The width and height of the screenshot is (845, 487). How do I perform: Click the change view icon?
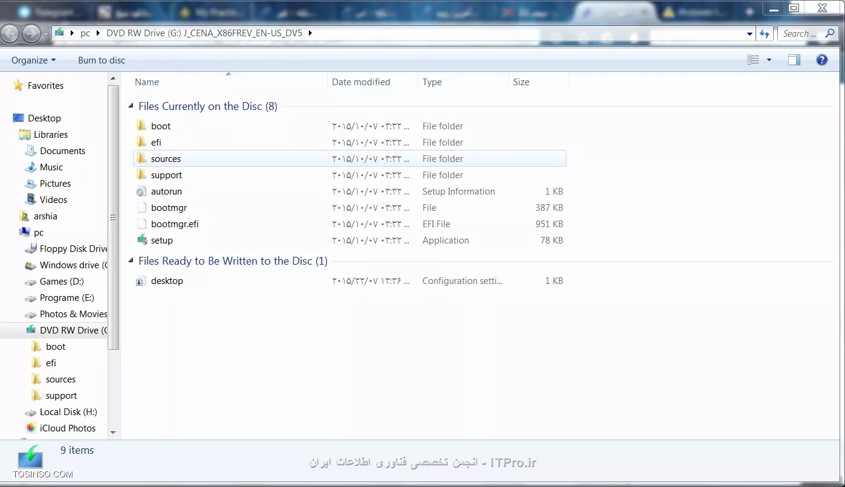[x=753, y=60]
